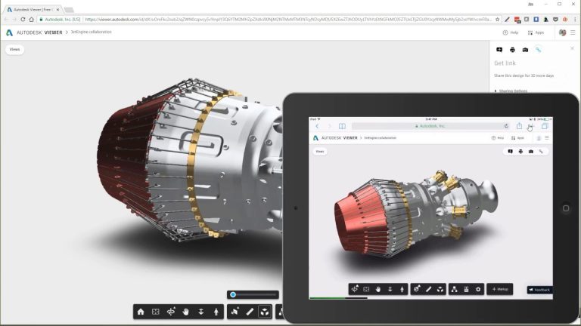Click the Print icon in desktop right panel
The height and width of the screenshot is (326, 581).
[512, 50]
